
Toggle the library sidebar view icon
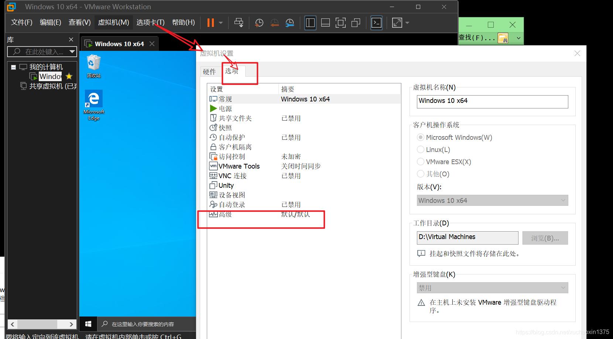pyautogui.click(x=310, y=23)
